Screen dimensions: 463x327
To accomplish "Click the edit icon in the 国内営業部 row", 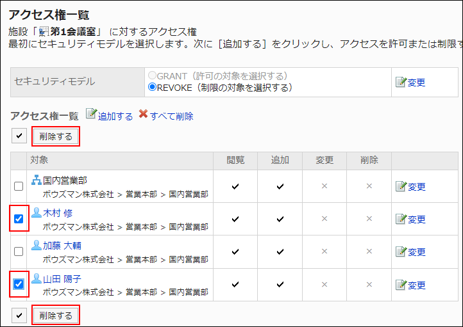I will [x=401, y=186].
